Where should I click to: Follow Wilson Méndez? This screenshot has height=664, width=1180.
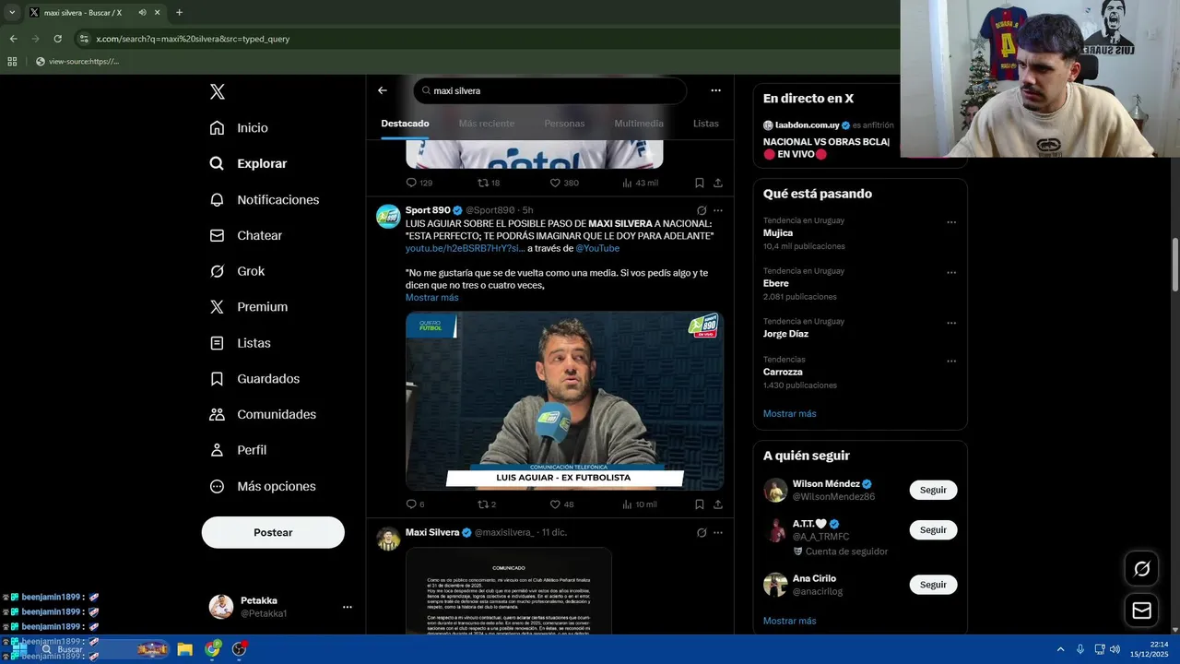(x=933, y=490)
